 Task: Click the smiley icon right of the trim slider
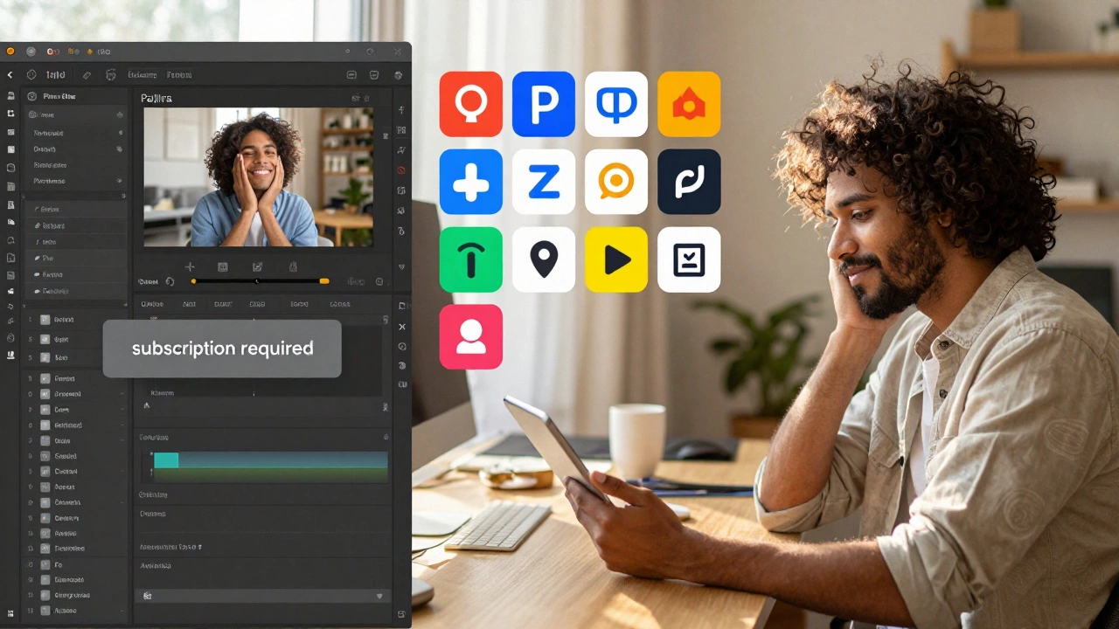pyautogui.click(x=379, y=281)
